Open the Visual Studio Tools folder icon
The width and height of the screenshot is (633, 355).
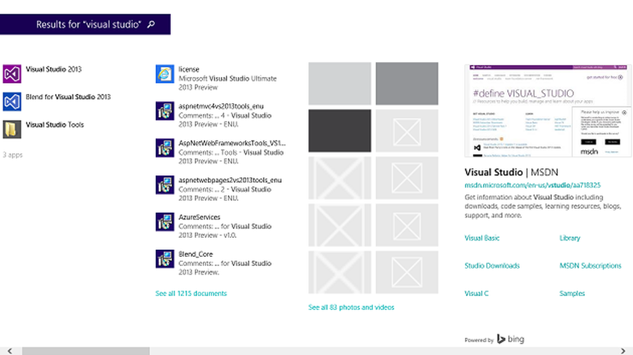tap(12, 130)
